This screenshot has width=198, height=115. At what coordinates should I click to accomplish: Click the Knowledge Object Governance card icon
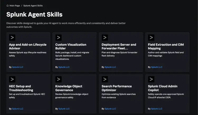pyautogui.click(x=58, y=79)
